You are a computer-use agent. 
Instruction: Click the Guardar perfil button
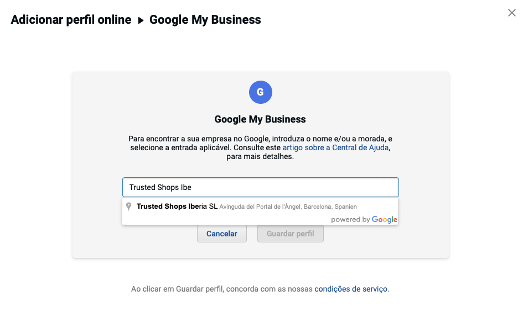(x=290, y=234)
